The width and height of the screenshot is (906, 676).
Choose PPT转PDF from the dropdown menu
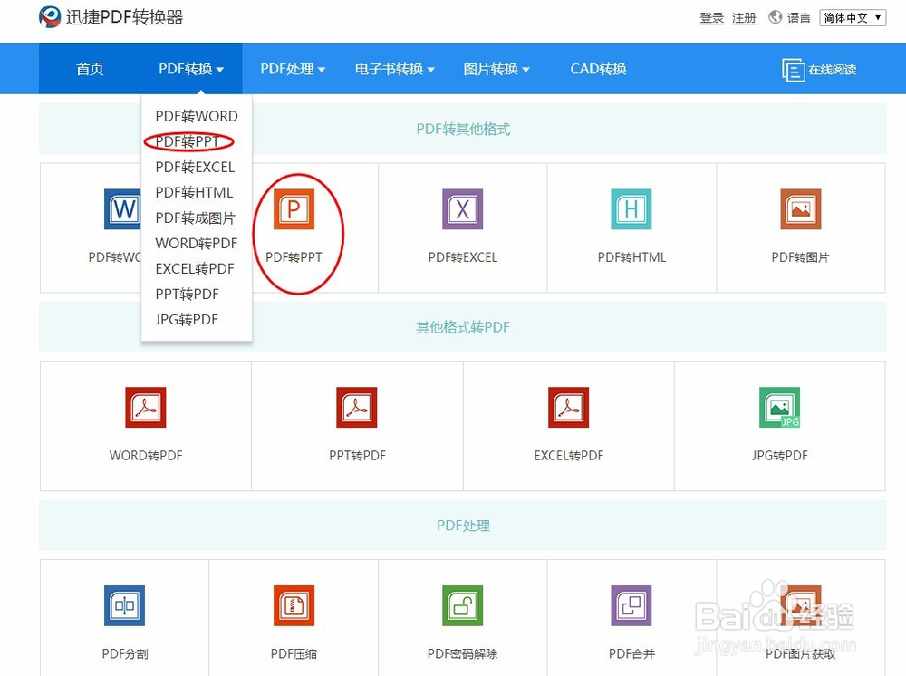point(188,295)
